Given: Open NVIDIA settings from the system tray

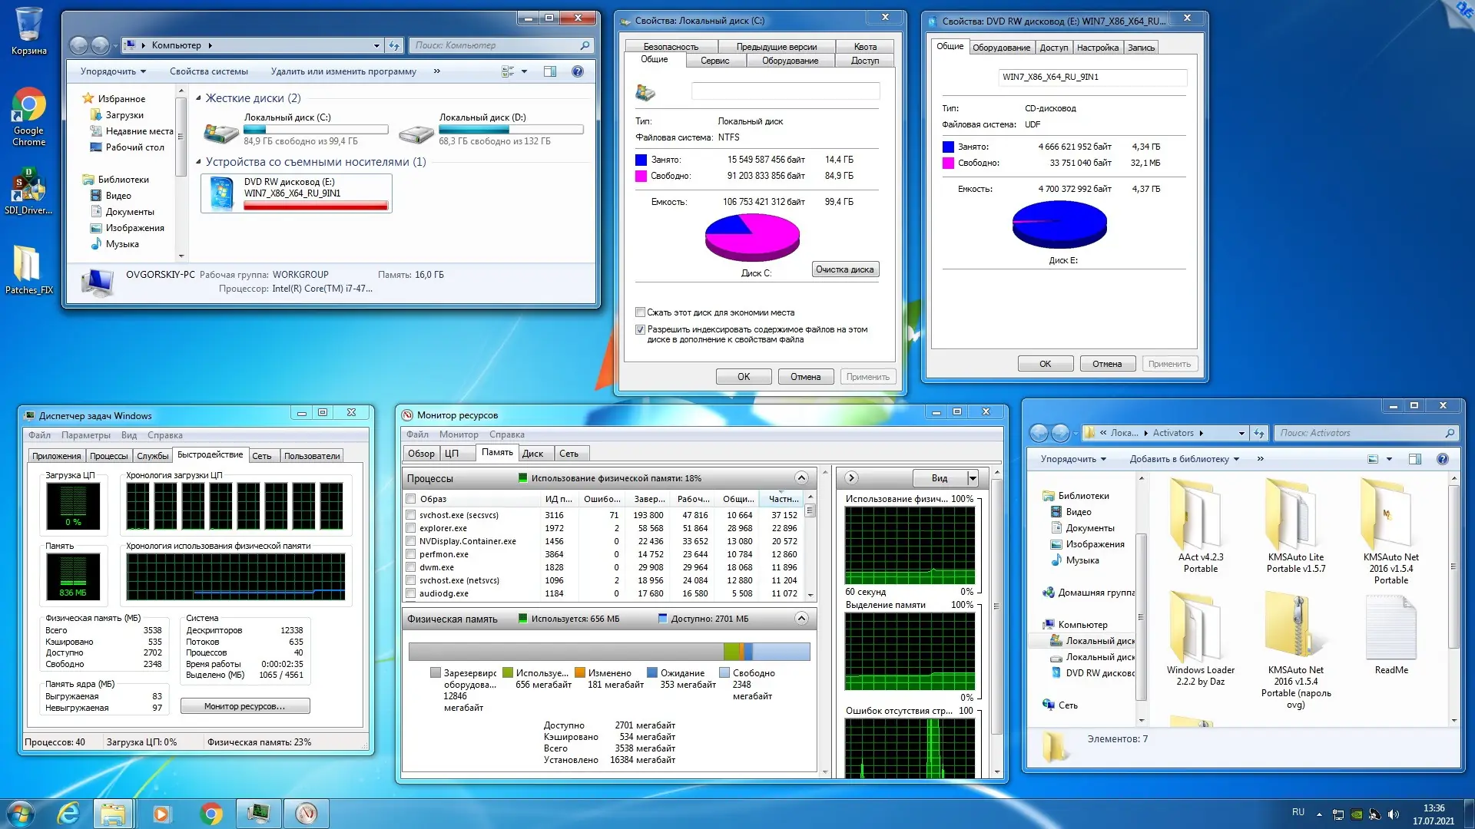Looking at the screenshot, I should click(1356, 814).
